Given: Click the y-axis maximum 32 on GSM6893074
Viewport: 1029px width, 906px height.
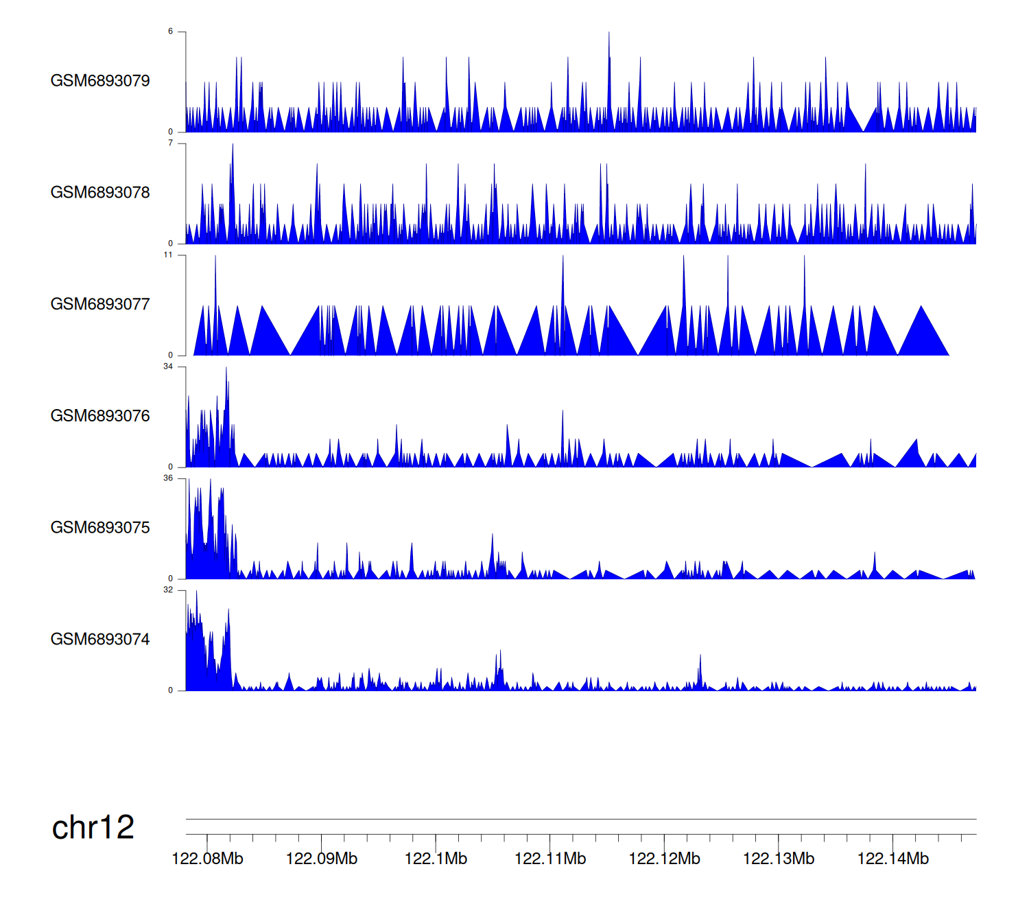Looking at the screenshot, I should [168, 590].
